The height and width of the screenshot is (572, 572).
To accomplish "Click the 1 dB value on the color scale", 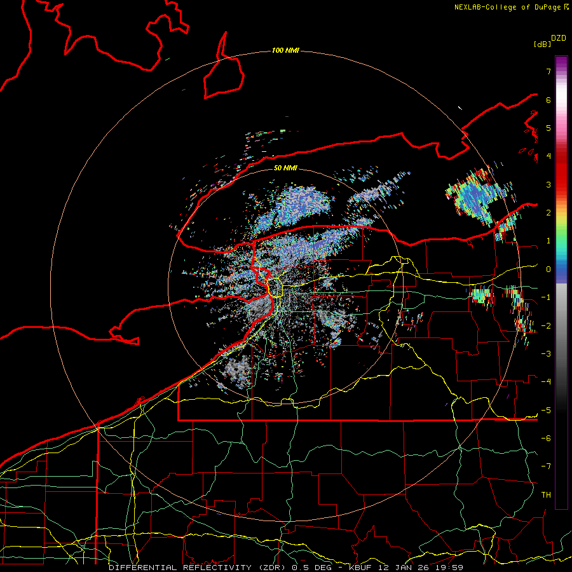I will [548, 241].
